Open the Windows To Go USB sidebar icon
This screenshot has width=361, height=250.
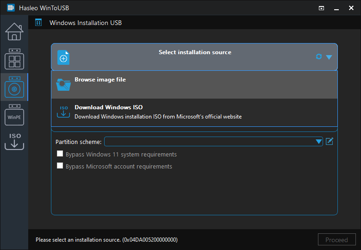click(x=14, y=59)
